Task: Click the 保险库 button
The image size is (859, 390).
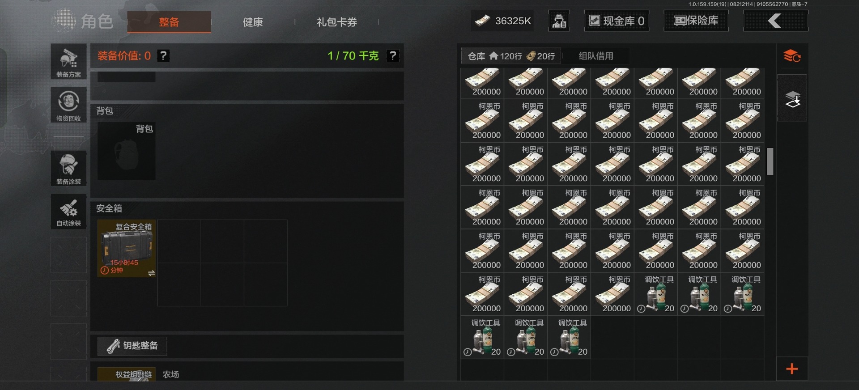Action: click(696, 21)
